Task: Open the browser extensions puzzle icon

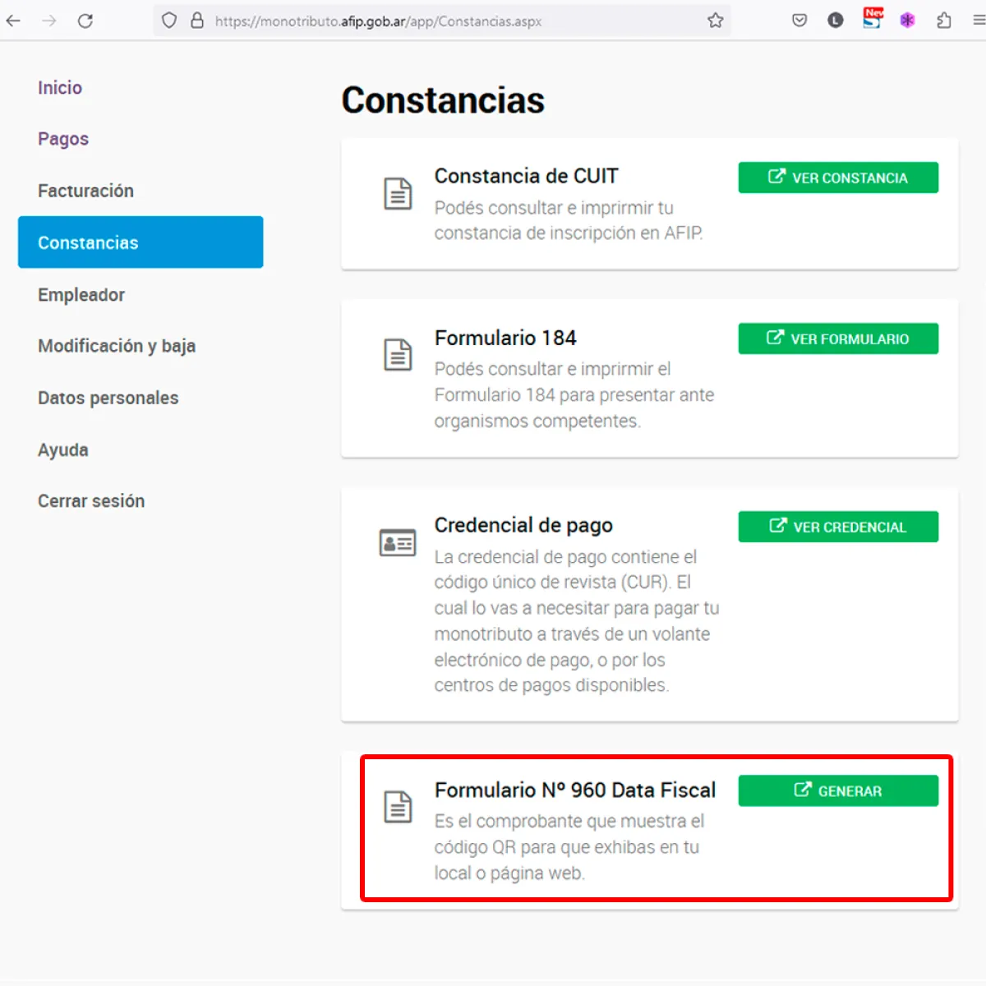Action: click(944, 21)
